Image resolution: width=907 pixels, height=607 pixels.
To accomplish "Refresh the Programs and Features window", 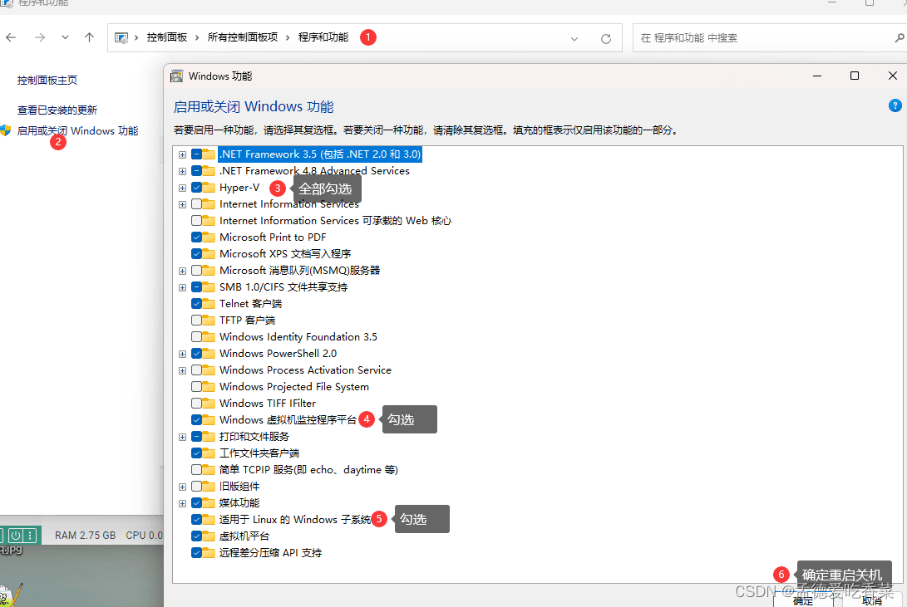I will [605, 39].
